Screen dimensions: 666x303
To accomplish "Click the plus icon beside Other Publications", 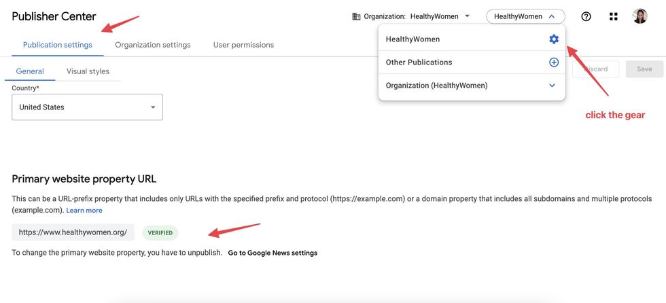I will [x=553, y=63].
